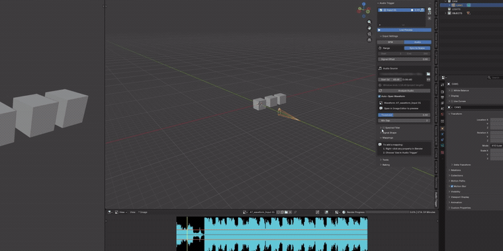Open the View menu in image editor
This screenshot has width=503, height=251.
pyautogui.click(x=132, y=212)
